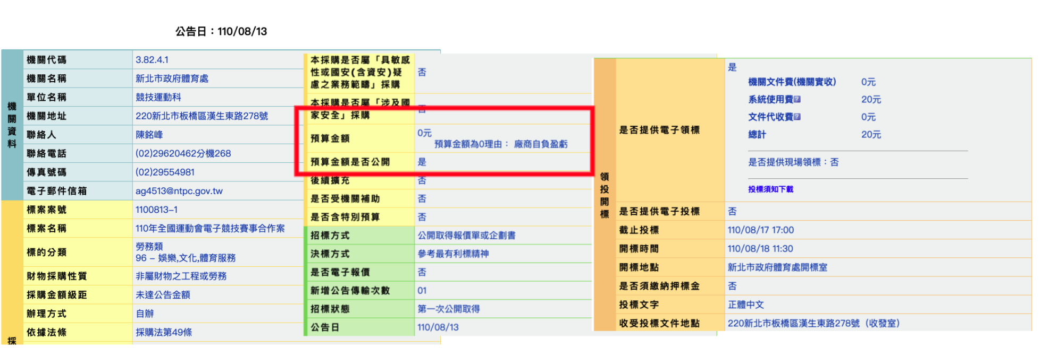The image size is (1040, 348).
Task: Select the 招標方式 row label
Action: click(x=330, y=235)
